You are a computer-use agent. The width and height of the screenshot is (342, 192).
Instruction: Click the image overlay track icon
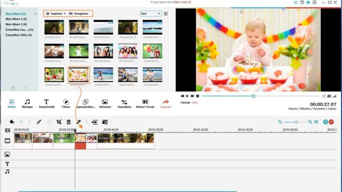[7, 154]
